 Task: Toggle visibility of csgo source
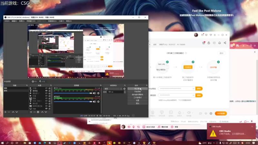[x=46, y=109]
